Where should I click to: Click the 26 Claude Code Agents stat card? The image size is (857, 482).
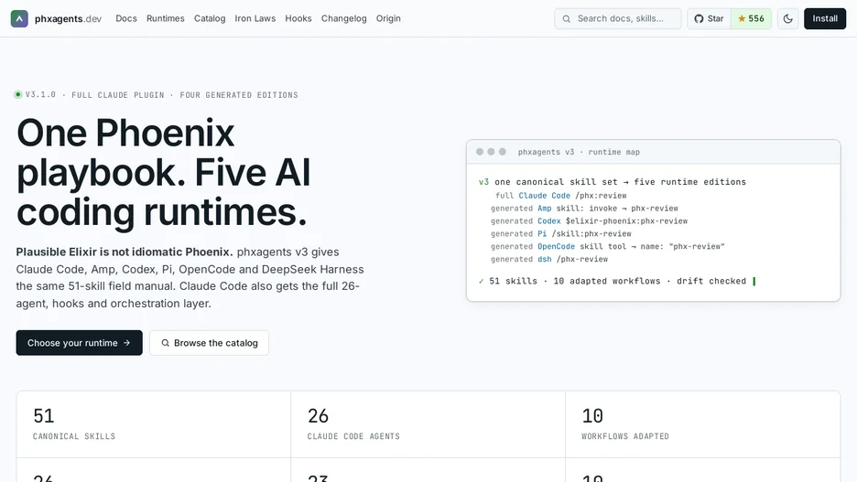428,424
